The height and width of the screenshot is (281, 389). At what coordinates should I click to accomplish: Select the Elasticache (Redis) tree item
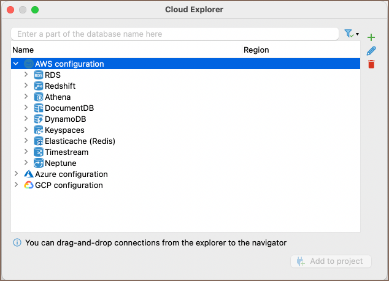(80, 141)
